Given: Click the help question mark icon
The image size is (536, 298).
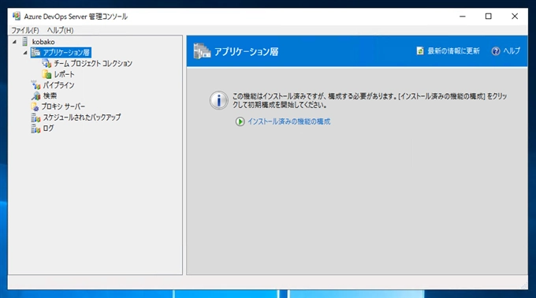Looking at the screenshot, I should coord(496,51).
